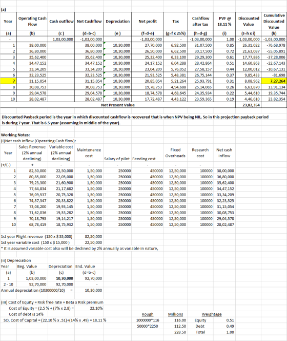Select net profit value 17,72,487
This screenshot has width=287, height=341.
tap(153, 99)
